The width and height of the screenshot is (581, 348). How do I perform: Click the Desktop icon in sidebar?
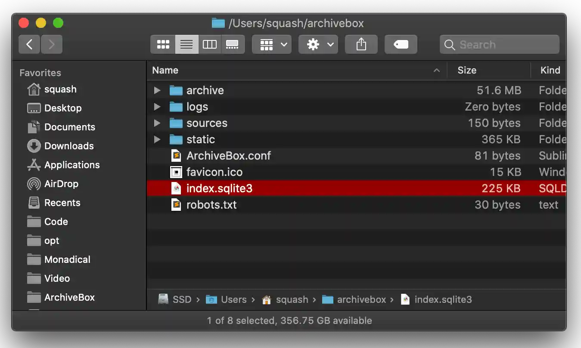[x=34, y=108]
